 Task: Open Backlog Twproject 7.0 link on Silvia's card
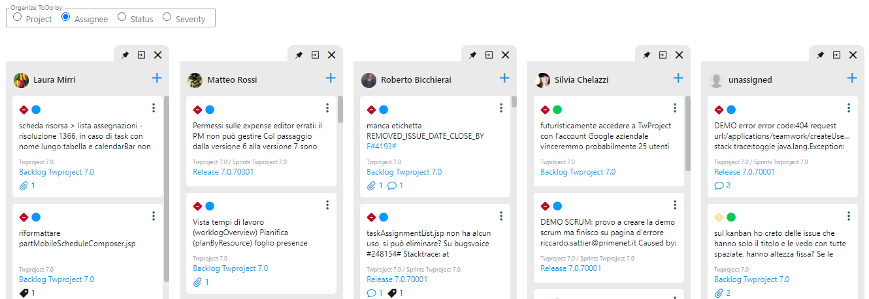coord(578,172)
